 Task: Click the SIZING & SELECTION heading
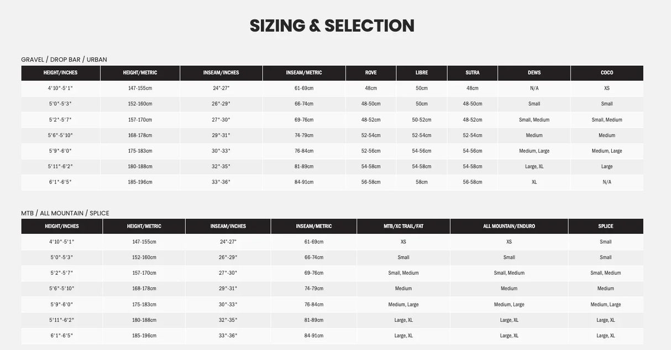[332, 26]
